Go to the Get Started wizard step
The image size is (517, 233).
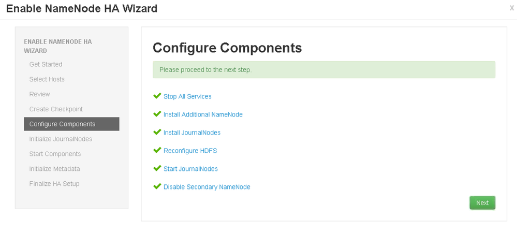[46, 64]
